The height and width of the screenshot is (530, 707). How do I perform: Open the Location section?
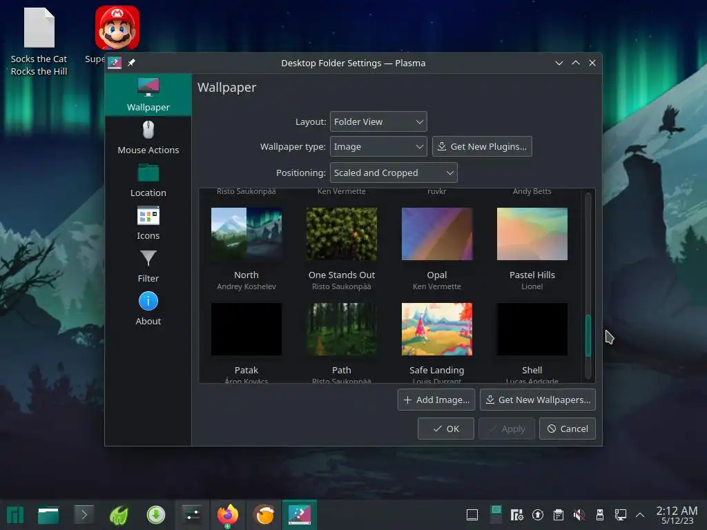click(148, 180)
